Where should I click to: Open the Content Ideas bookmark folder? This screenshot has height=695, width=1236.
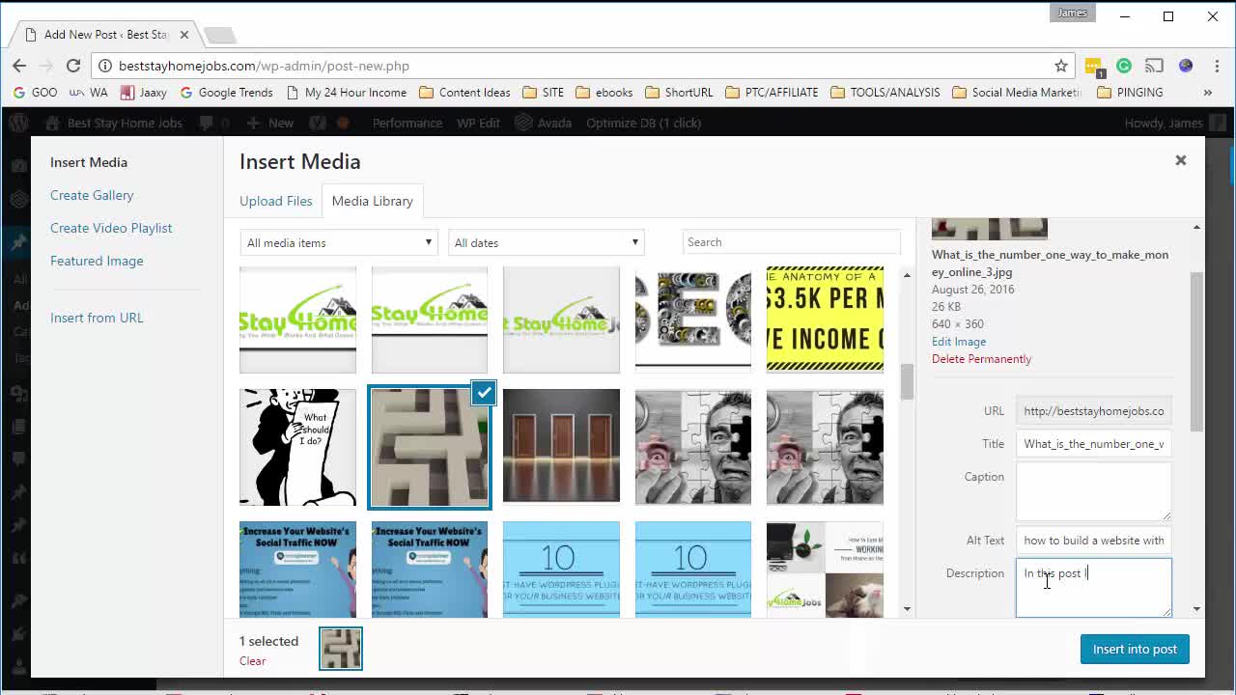pos(464,93)
